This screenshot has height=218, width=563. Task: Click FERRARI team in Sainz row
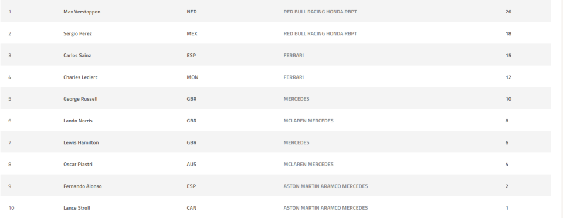294,55
